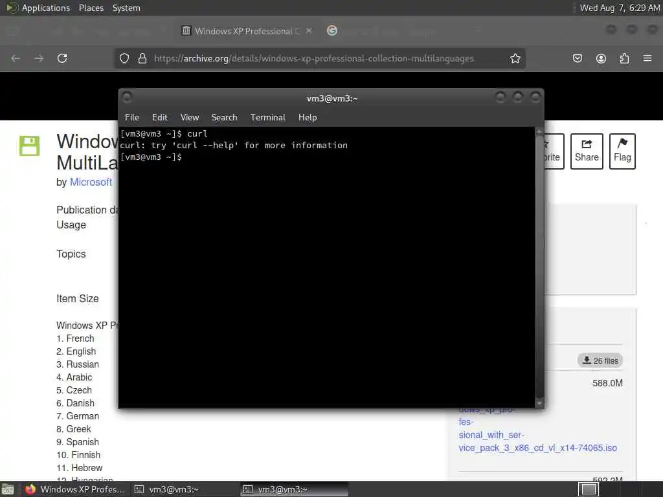Click the '2. English' list entry

[x=76, y=351]
